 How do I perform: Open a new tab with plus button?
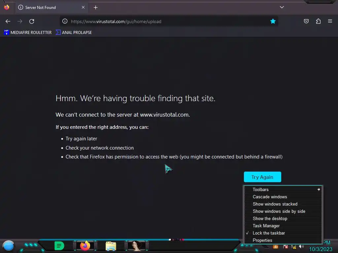point(95,8)
